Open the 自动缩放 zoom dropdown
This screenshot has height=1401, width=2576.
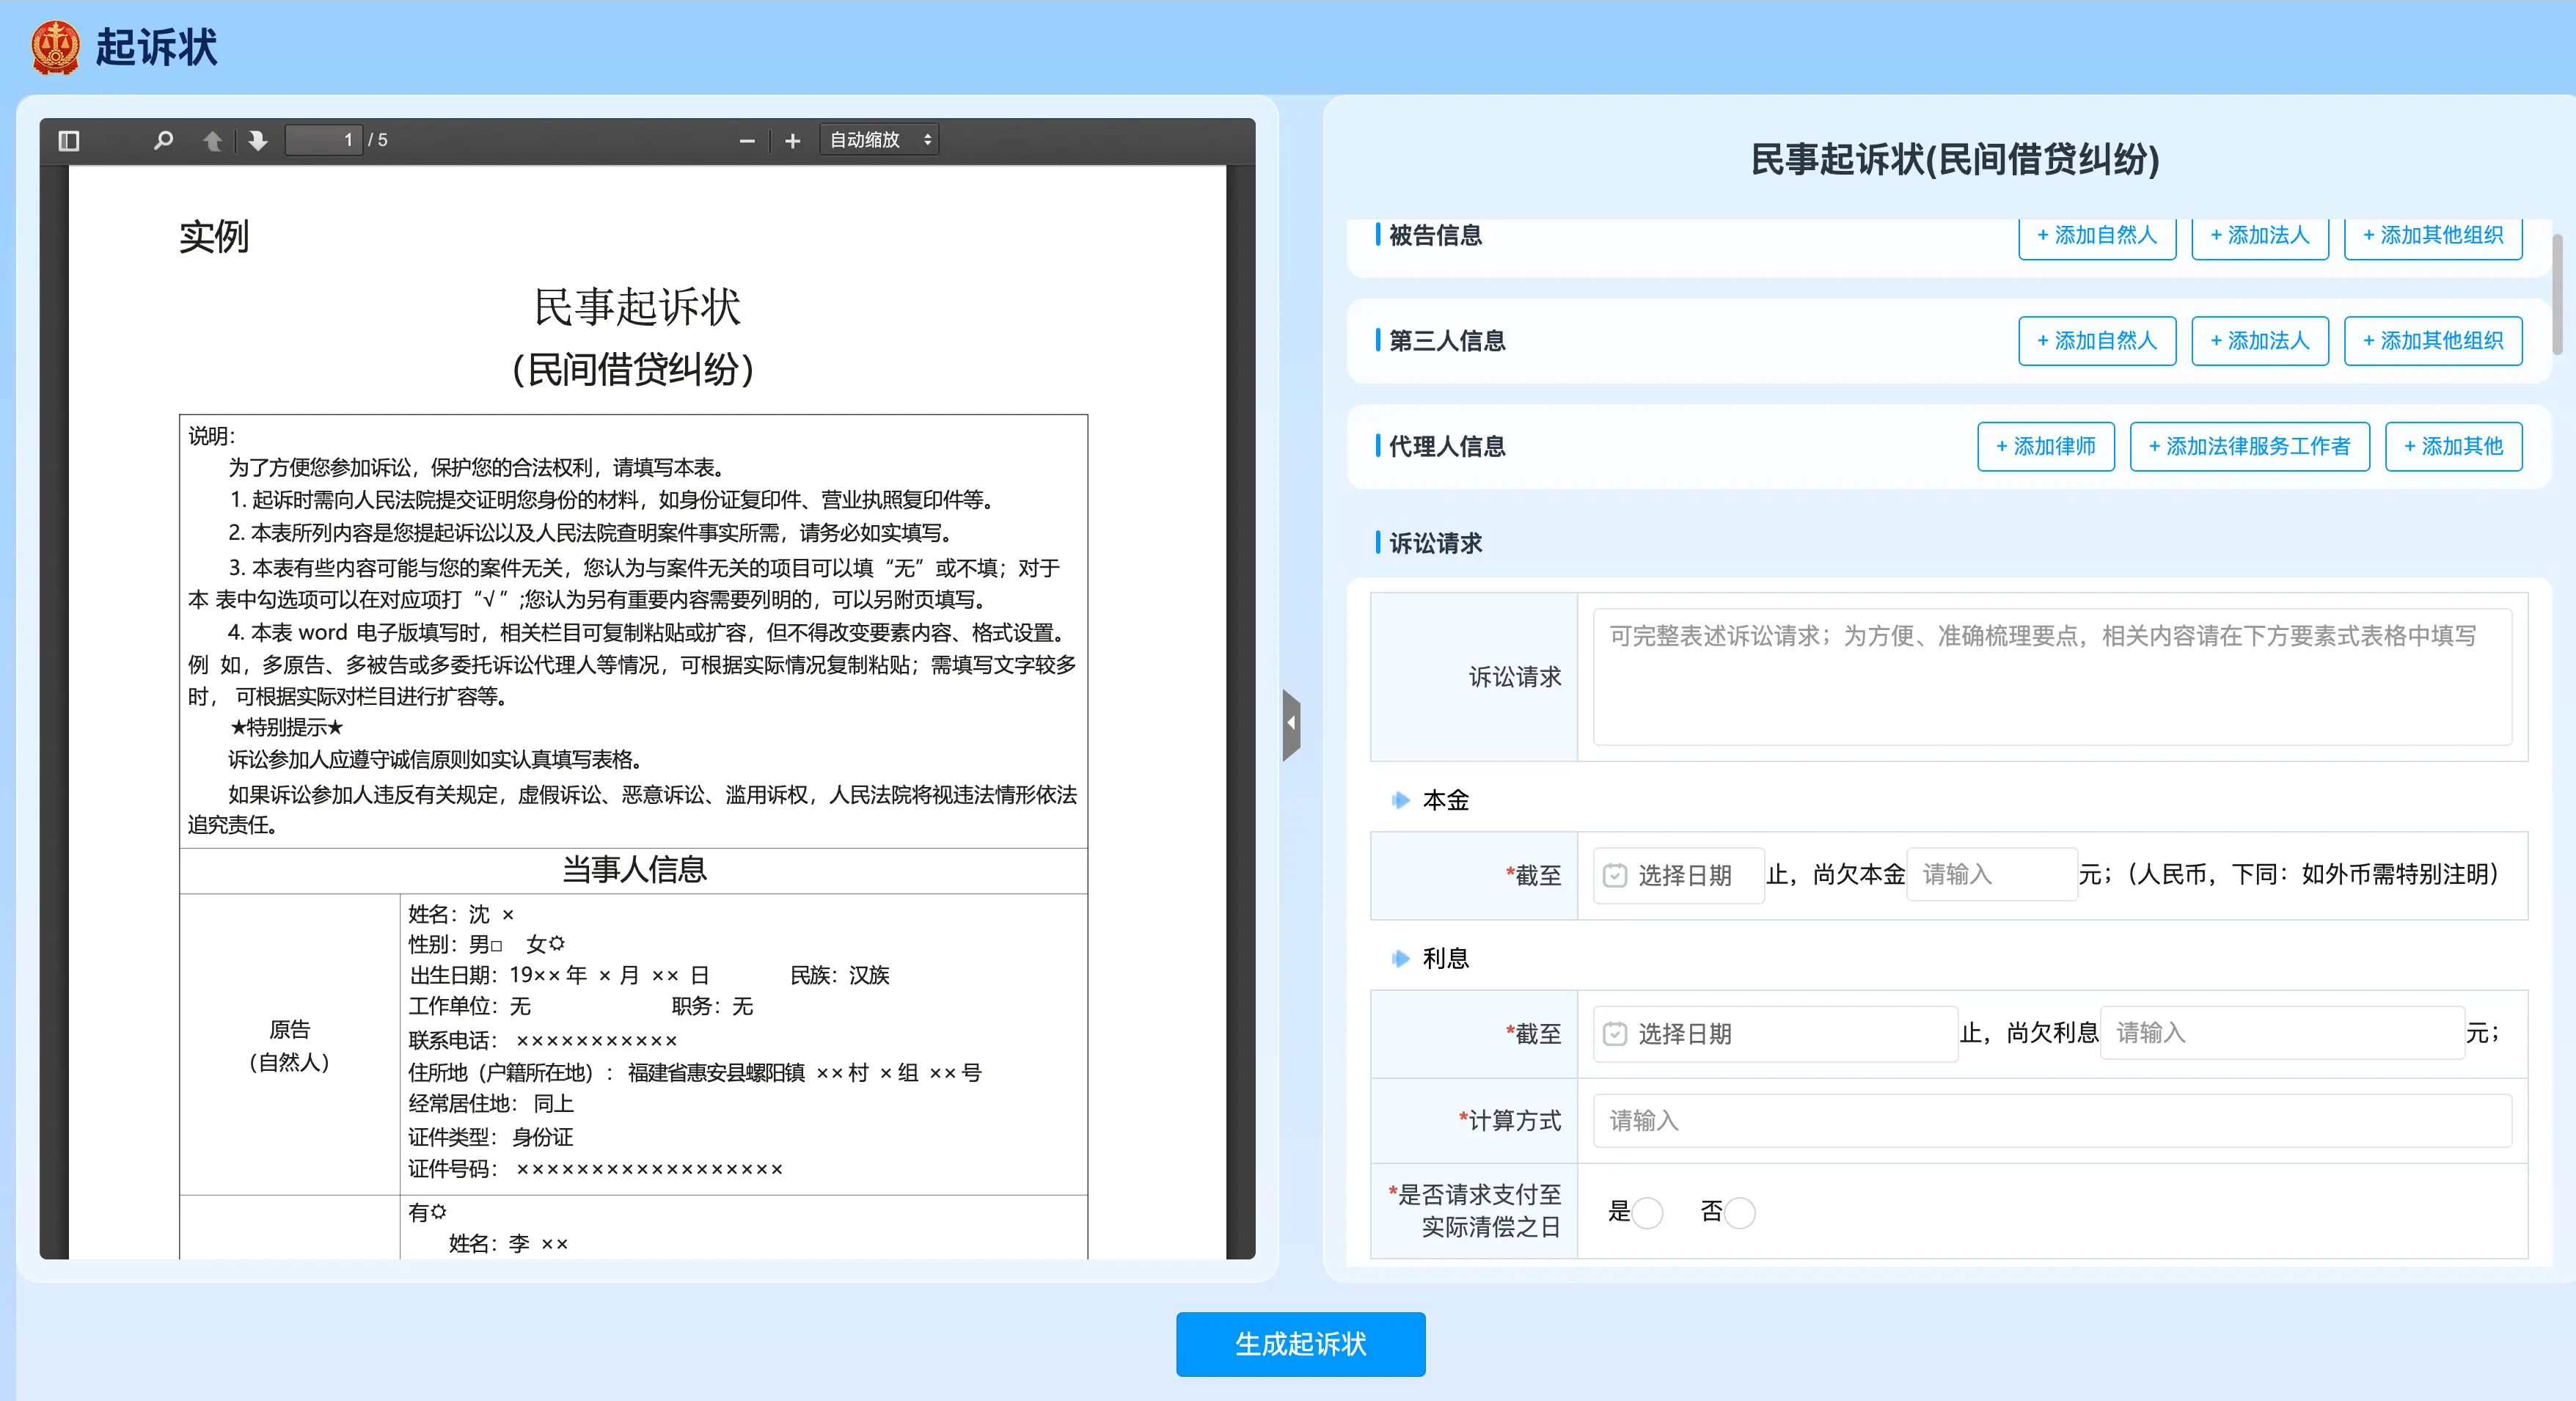click(x=879, y=140)
